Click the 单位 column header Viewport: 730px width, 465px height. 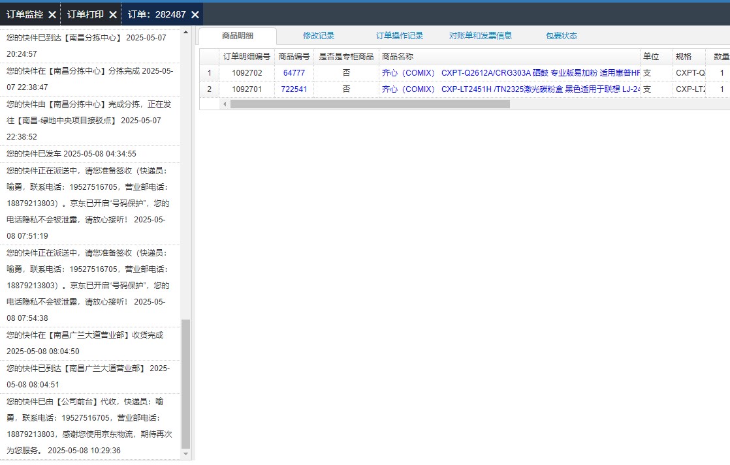pyautogui.click(x=656, y=57)
